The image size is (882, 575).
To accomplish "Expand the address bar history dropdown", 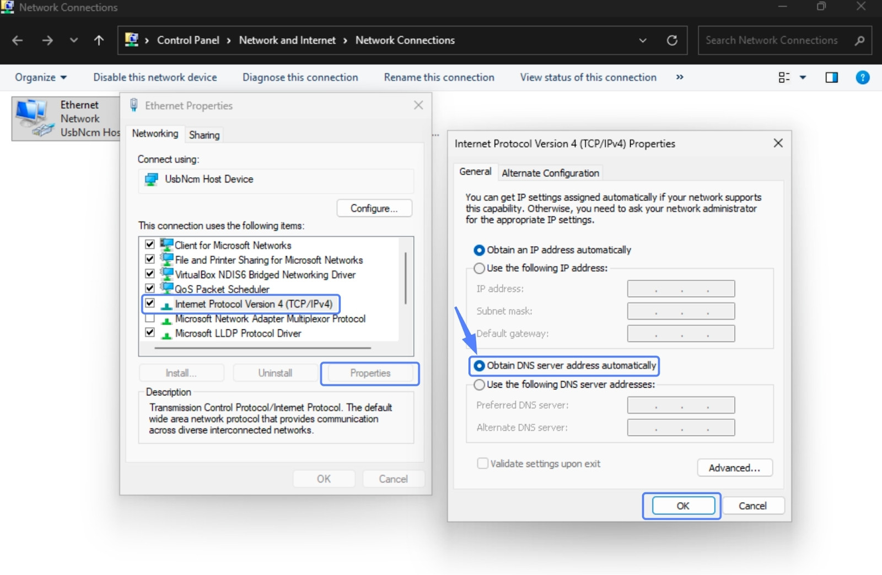I will click(x=643, y=40).
